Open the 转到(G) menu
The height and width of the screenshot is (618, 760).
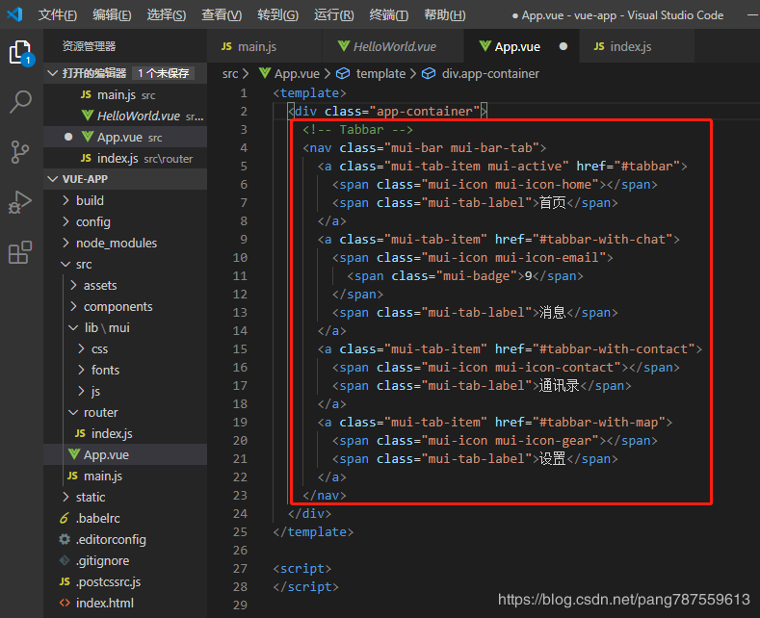277,15
